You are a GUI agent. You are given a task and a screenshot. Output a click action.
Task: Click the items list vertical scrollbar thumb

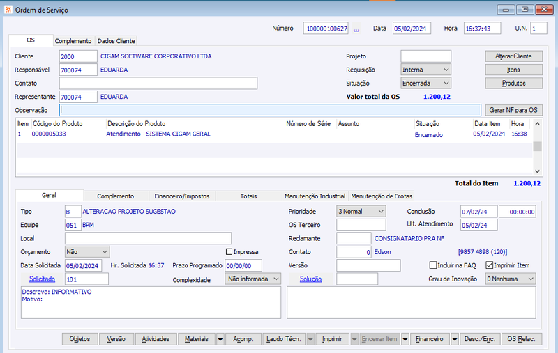point(537,146)
